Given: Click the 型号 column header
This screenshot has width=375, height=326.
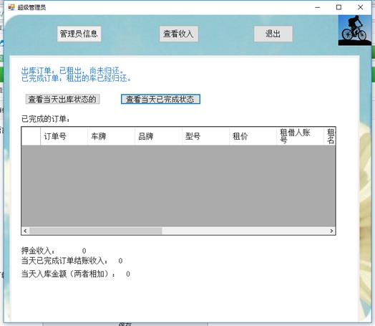Looking at the screenshot, I should [x=205, y=136].
